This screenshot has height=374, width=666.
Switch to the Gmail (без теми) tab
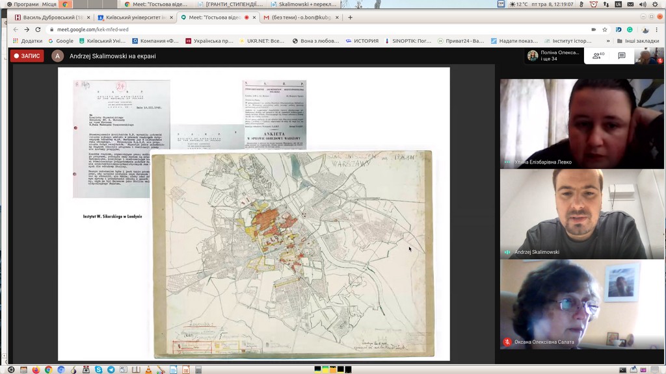click(x=300, y=18)
